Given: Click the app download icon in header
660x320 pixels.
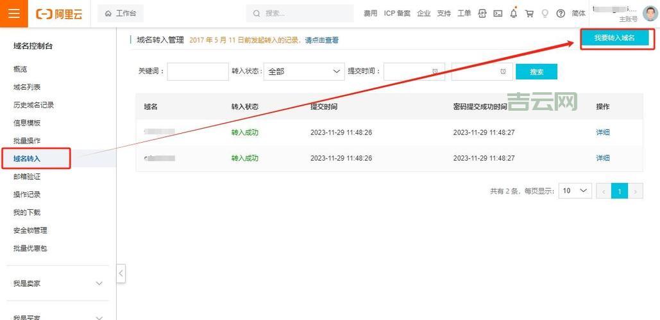Looking at the screenshot, I should (482, 13).
